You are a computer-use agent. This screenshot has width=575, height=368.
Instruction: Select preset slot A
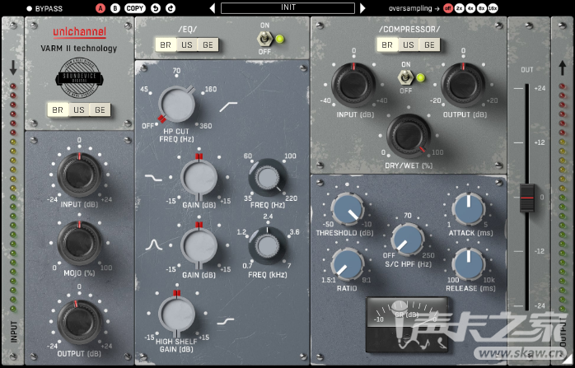pos(101,8)
